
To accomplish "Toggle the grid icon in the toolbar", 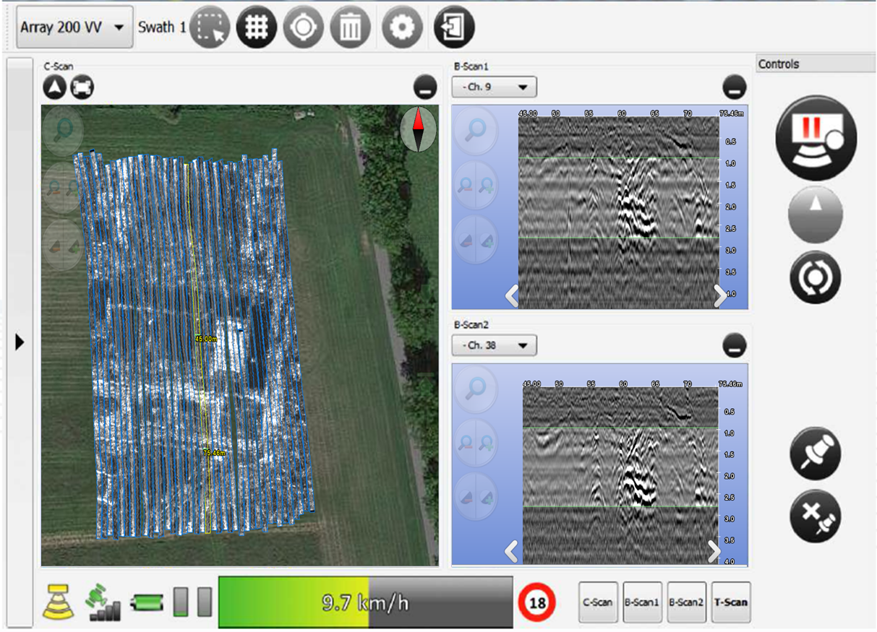I will click(257, 27).
